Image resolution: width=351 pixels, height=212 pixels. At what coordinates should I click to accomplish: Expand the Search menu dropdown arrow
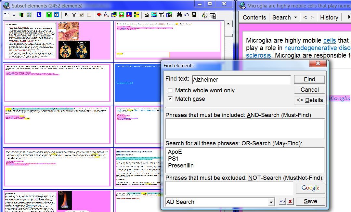point(295,18)
